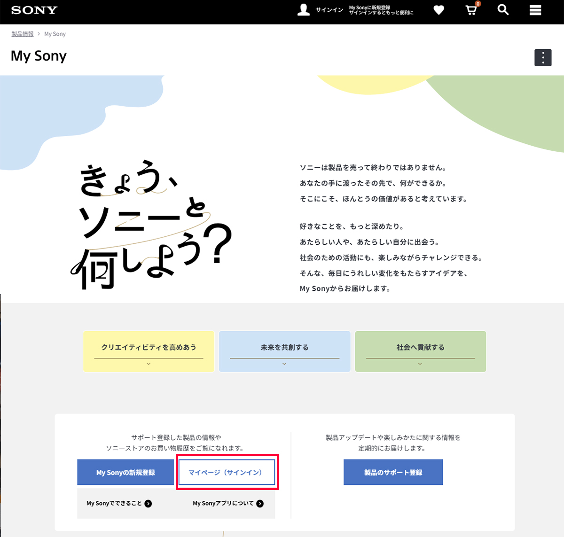Click the user profile icon in the header
The height and width of the screenshot is (537, 564).
tap(304, 10)
